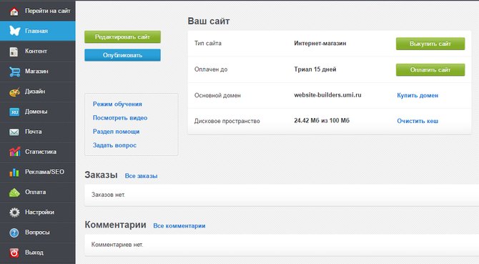
Task: Go to the Магазин section label
Action: click(x=36, y=72)
